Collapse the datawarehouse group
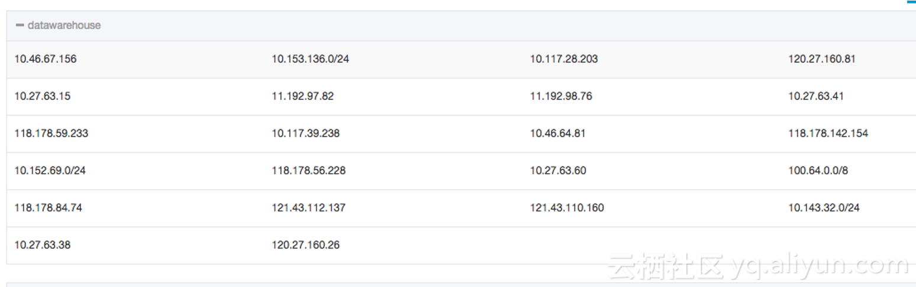The height and width of the screenshot is (287, 916). (20, 25)
